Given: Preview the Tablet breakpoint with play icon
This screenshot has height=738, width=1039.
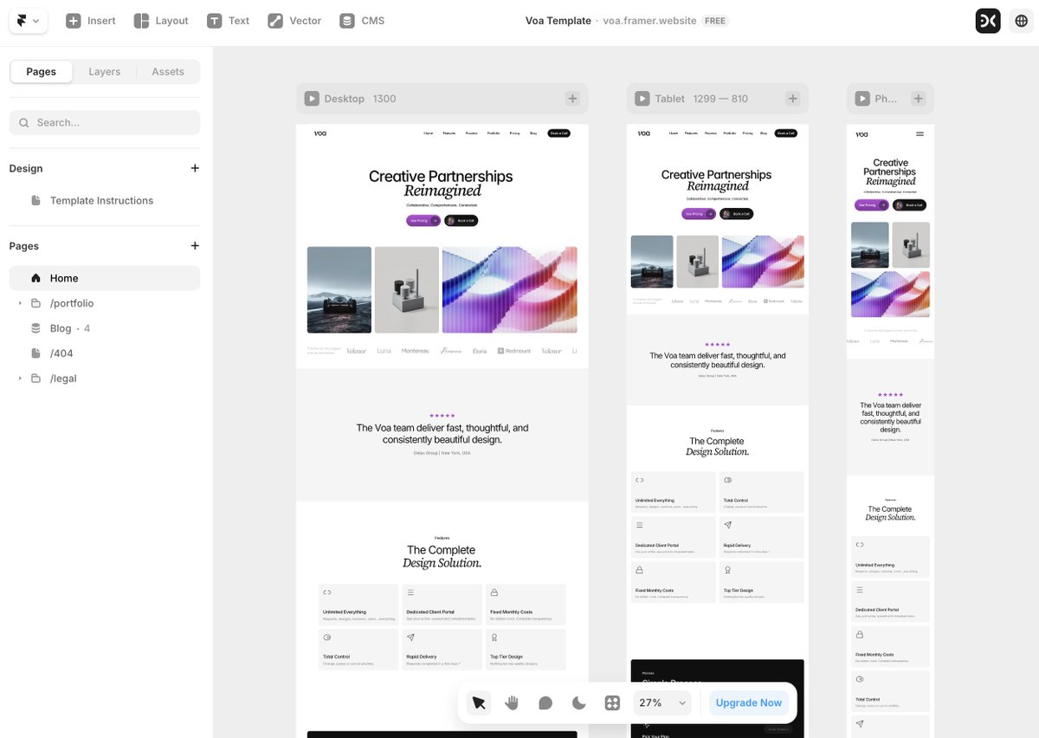Looking at the screenshot, I should [x=642, y=99].
